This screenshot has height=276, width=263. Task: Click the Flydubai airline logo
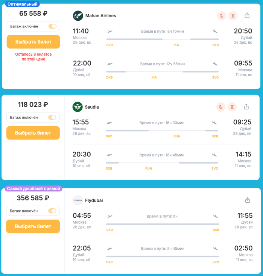point(78,200)
